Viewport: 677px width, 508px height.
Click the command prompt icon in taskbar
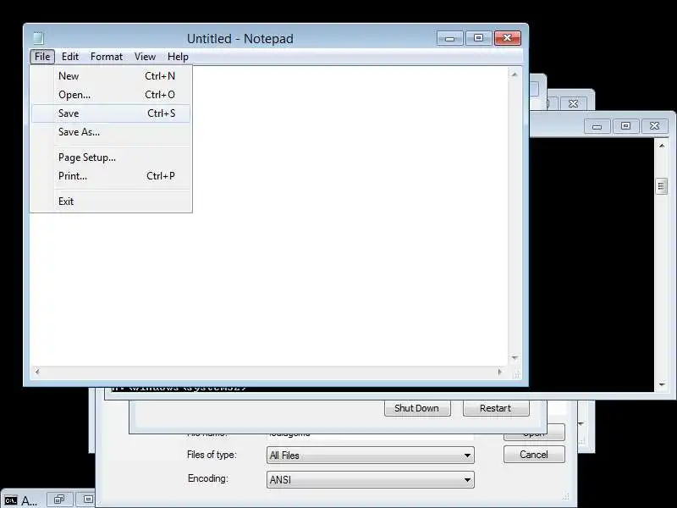pos(11,500)
